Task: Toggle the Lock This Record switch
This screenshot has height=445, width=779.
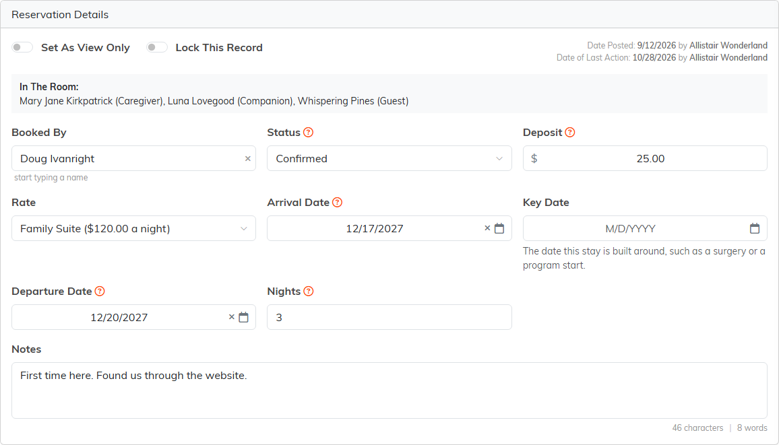Action: [156, 47]
